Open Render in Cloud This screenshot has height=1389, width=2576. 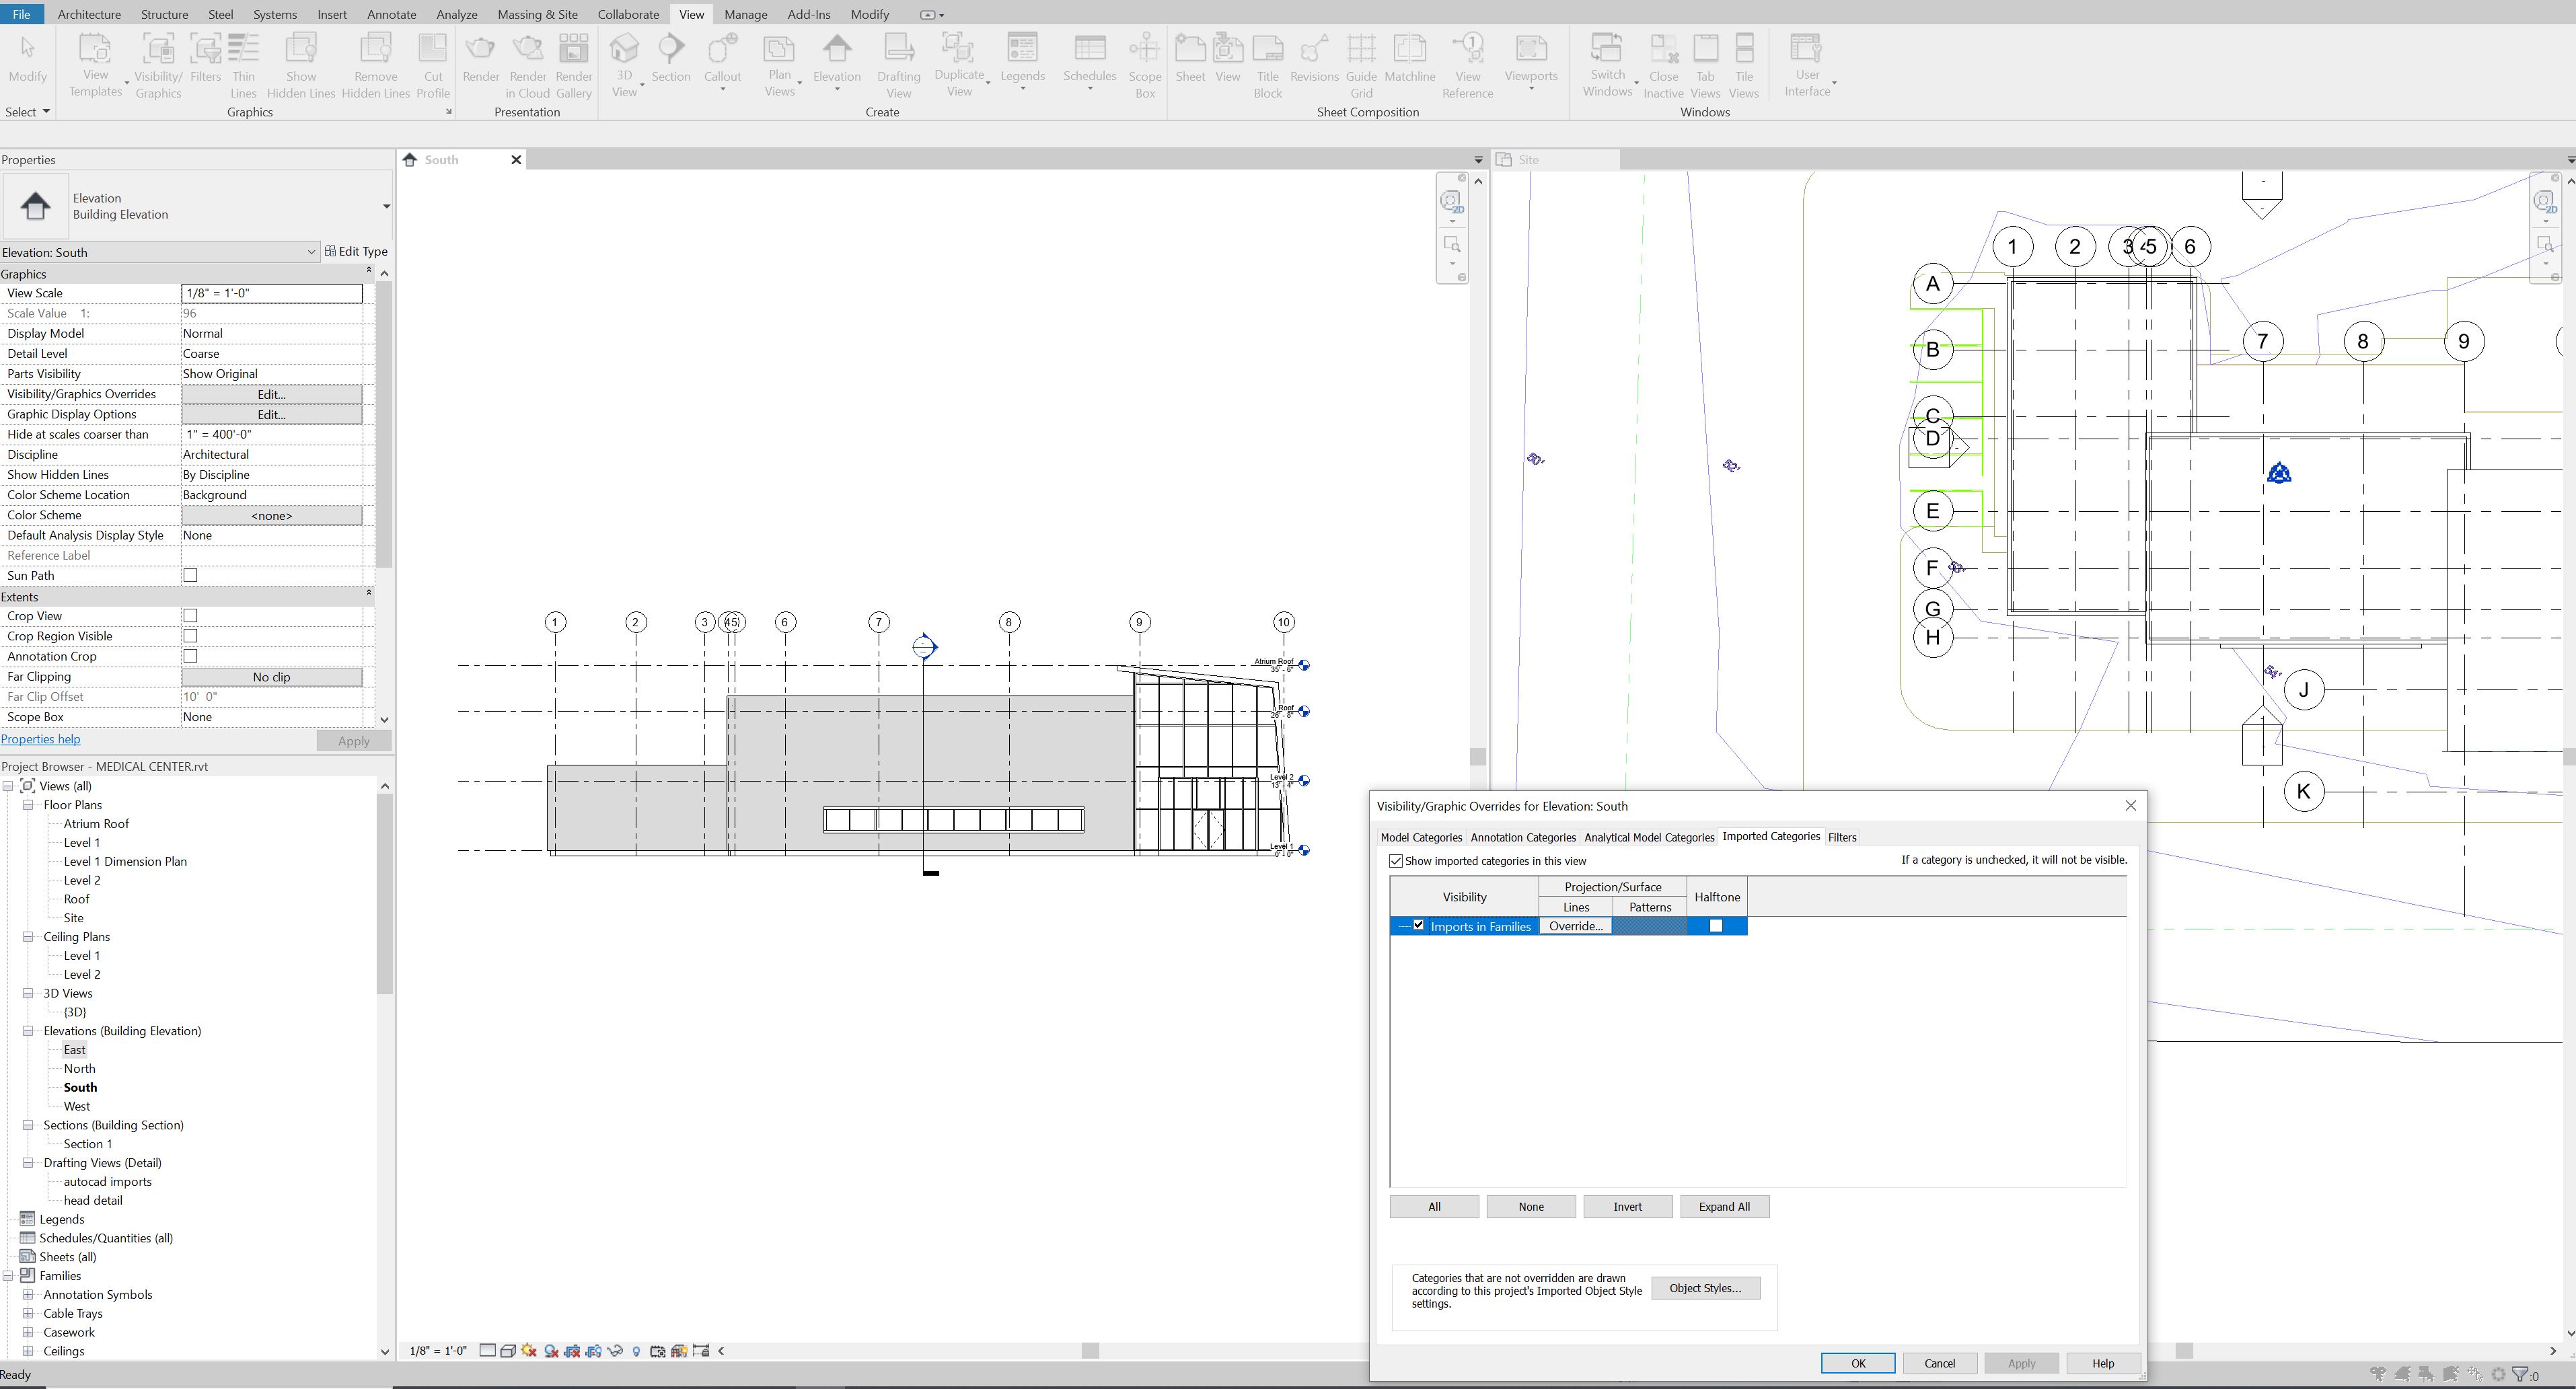[528, 62]
